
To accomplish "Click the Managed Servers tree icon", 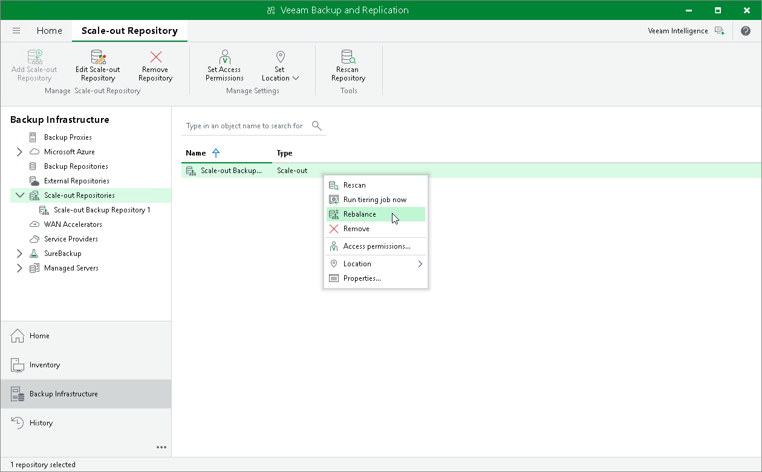I will (x=34, y=268).
